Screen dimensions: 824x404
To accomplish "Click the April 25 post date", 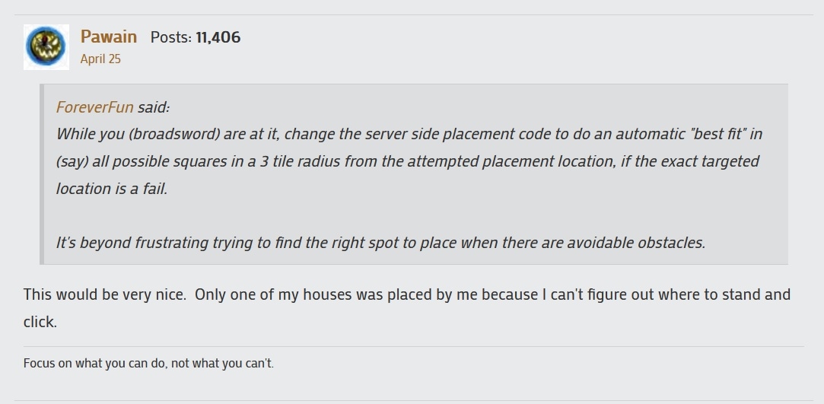I will pyautogui.click(x=100, y=59).
